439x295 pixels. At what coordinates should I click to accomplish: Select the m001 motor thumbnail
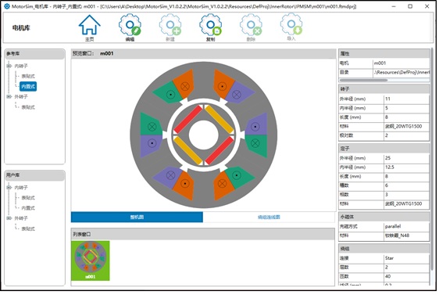[91, 261]
